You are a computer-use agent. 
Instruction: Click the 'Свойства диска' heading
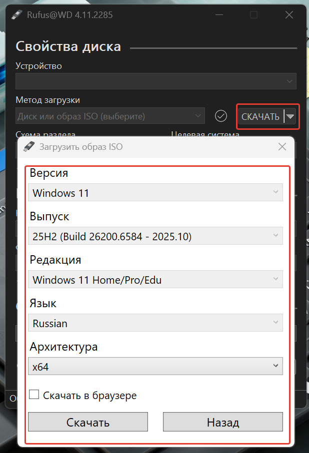coord(68,46)
